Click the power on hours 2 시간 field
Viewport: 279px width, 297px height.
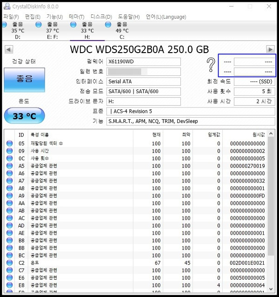point(254,101)
